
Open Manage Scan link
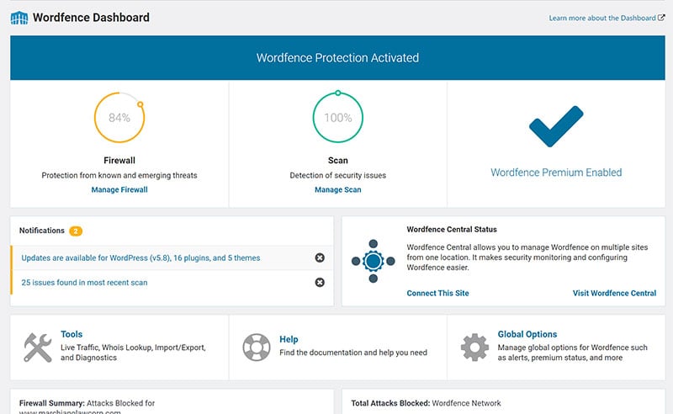click(338, 190)
